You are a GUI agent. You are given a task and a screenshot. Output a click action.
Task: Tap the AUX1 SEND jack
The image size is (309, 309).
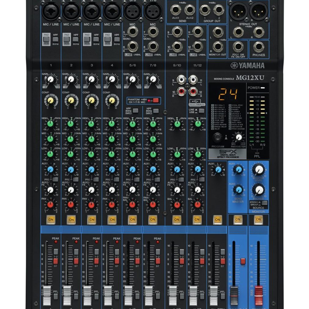pos(176,10)
